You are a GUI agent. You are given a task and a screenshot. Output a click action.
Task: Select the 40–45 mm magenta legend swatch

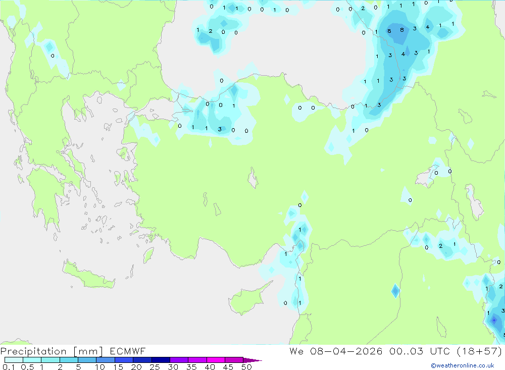(x=216, y=360)
